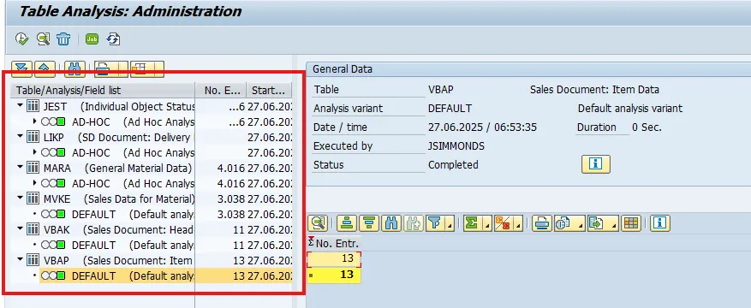Screen dimensions: 751x308
Task: Click the delete trash can icon
Action: click(x=63, y=38)
